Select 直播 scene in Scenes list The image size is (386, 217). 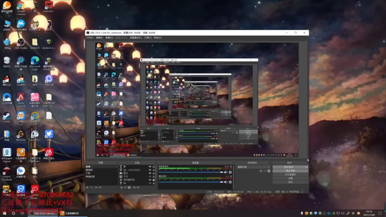101,166
